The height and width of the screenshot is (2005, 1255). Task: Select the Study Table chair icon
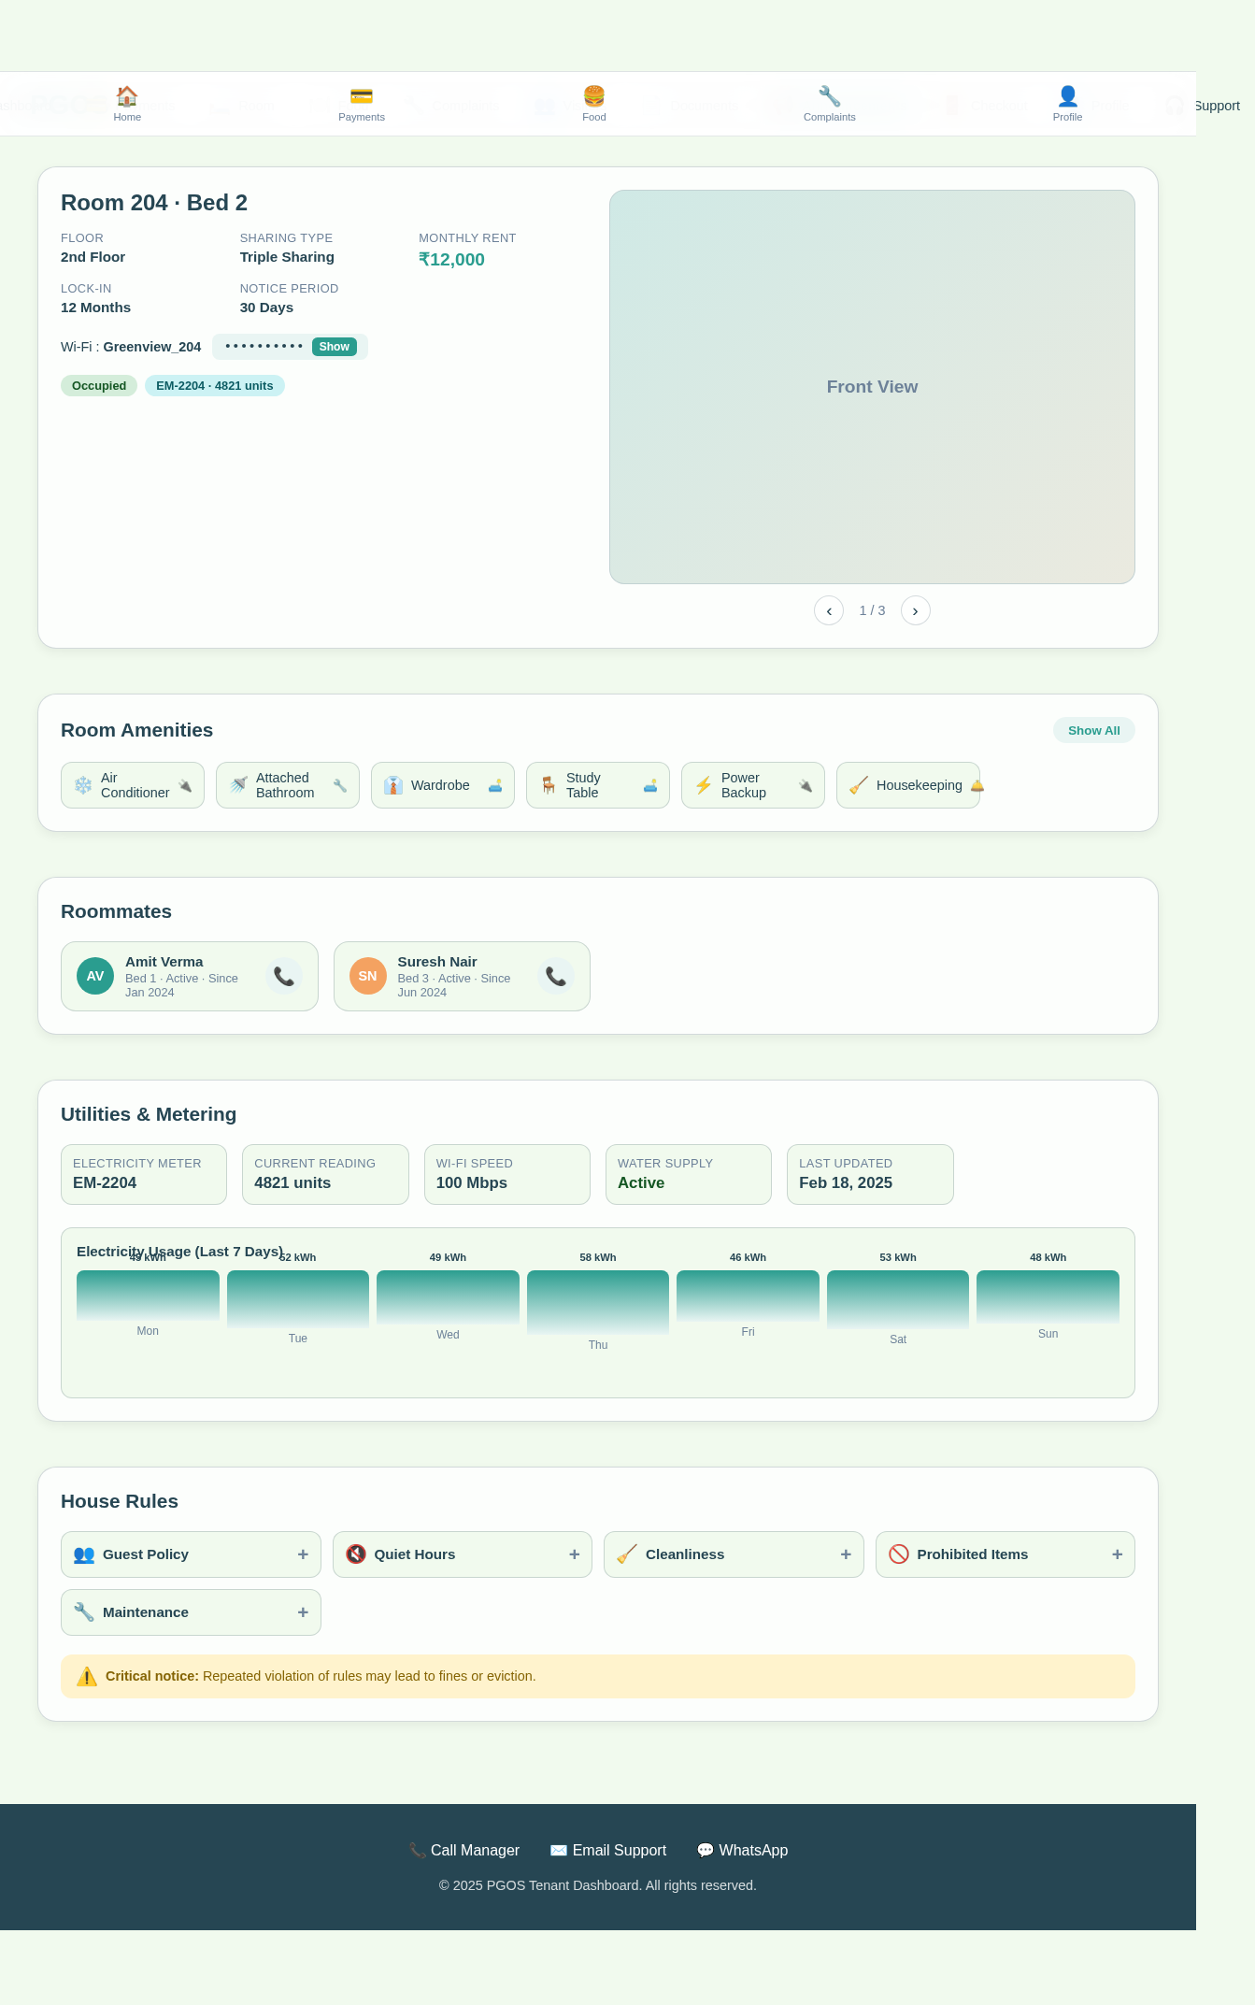point(549,785)
